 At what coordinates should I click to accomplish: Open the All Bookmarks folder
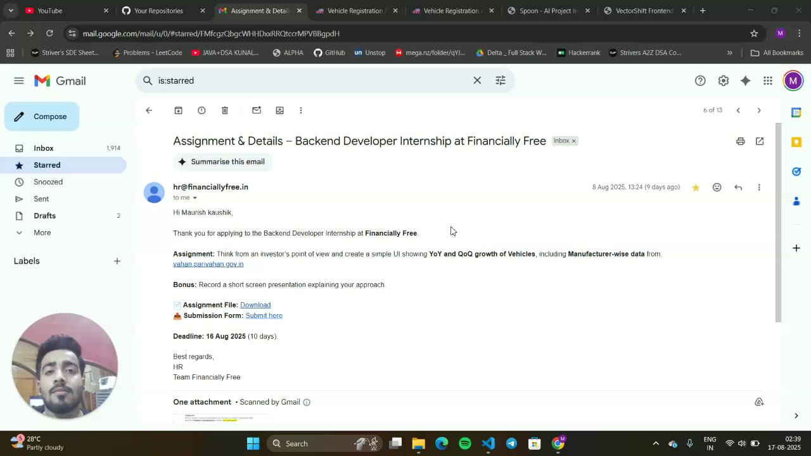[777, 53]
